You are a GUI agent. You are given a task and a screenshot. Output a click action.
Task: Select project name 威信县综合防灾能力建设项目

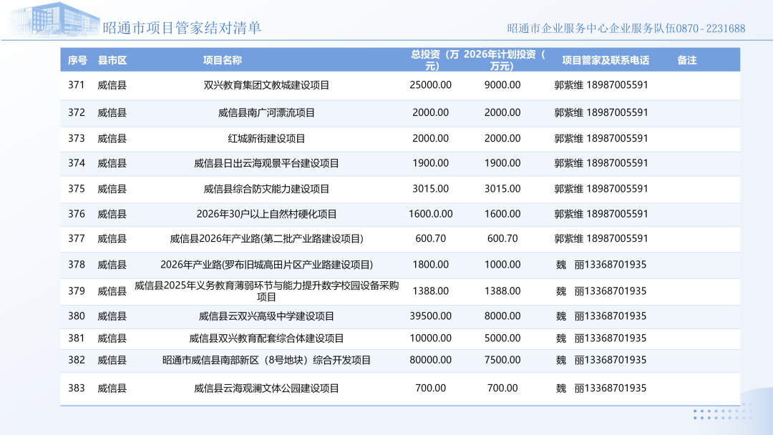pyautogui.click(x=266, y=189)
